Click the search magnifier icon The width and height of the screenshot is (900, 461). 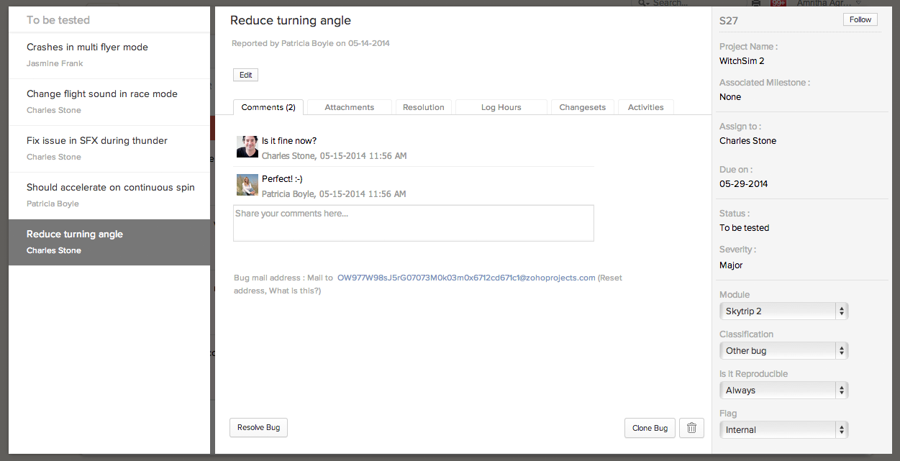(x=640, y=4)
